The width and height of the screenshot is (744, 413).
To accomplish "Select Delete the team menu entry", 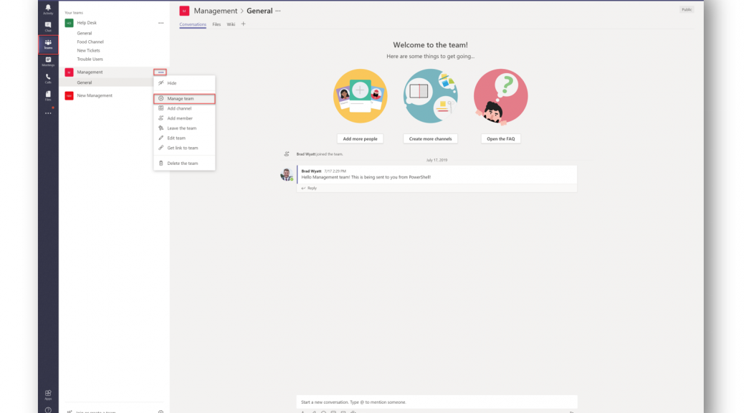I will tap(184, 163).
